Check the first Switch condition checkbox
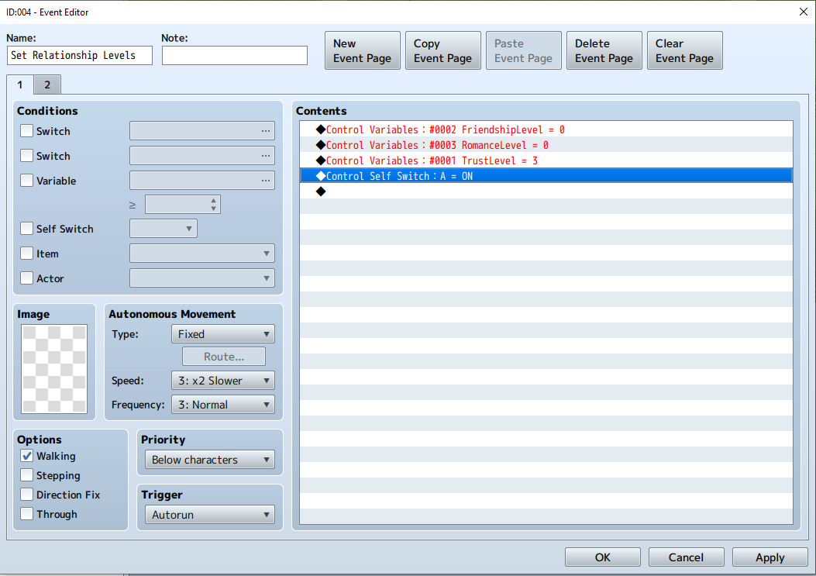 pyautogui.click(x=26, y=131)
